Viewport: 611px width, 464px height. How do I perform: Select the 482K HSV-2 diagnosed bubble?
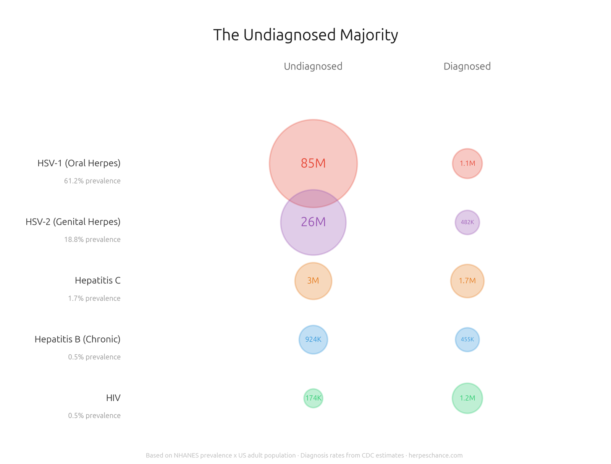(x=467, y=222)
